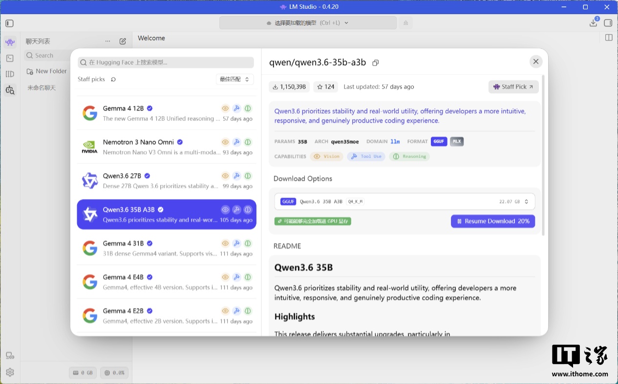The image size is (618, 384).
Task: Close the model discovery dialog
Action: 536,61
